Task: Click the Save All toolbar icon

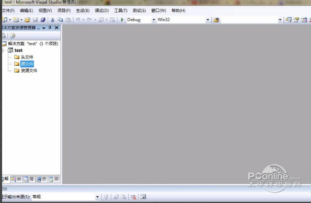Action: tap(43, 20)
